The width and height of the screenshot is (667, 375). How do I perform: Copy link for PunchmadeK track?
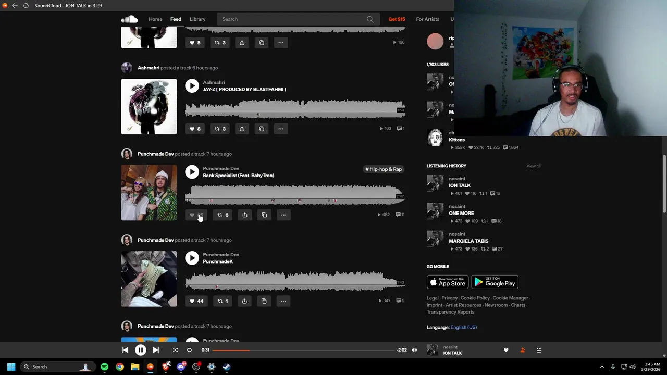264,301
